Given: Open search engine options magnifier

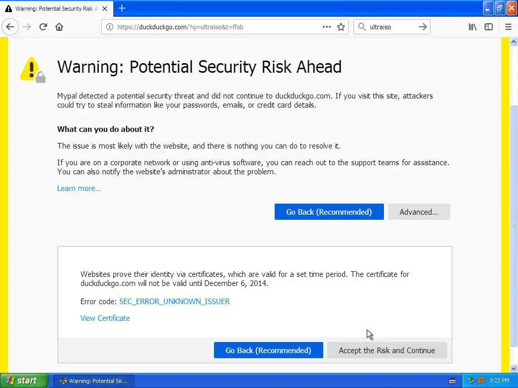Looking at the screenshot, I should (362, 27).
